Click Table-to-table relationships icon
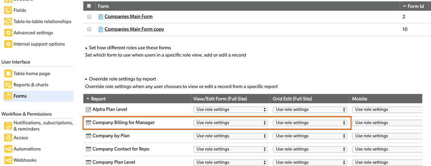This screenshot has width=431, height=166. (8, 22)
